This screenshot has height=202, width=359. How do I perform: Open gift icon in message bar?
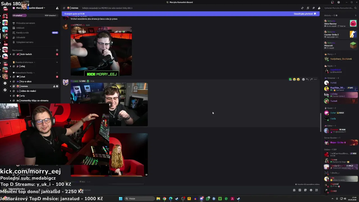coord(294,190)
